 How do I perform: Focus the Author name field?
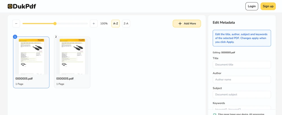(x=242, y=80)
